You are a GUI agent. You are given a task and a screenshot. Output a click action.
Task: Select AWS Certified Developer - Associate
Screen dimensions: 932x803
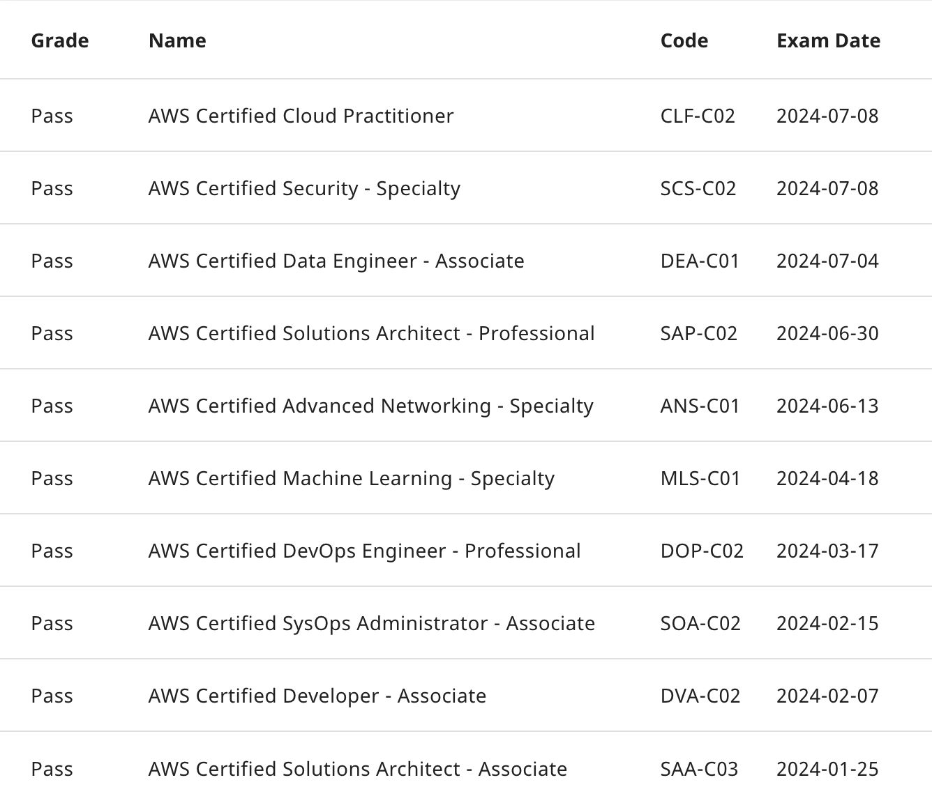[317, 696]
